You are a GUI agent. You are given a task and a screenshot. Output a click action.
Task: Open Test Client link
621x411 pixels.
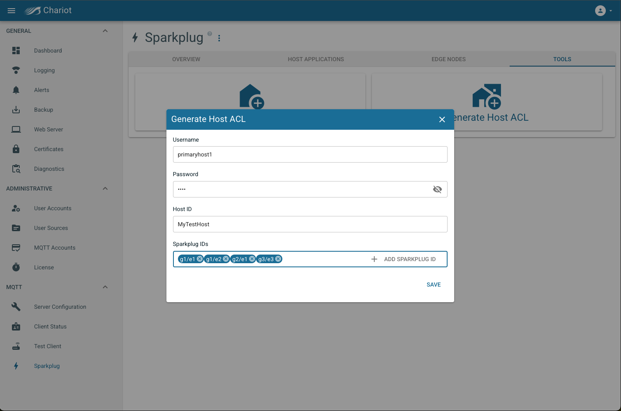pyautogui.click(x=48, y=346)
